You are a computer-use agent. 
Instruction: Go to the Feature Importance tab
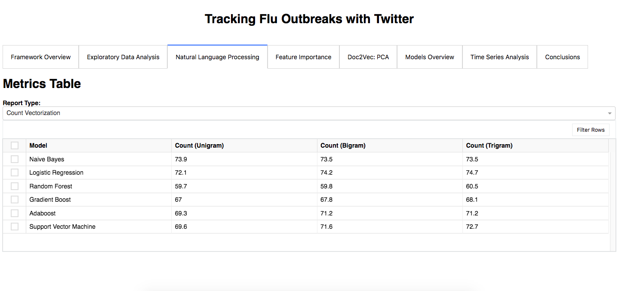click(303, 57)
